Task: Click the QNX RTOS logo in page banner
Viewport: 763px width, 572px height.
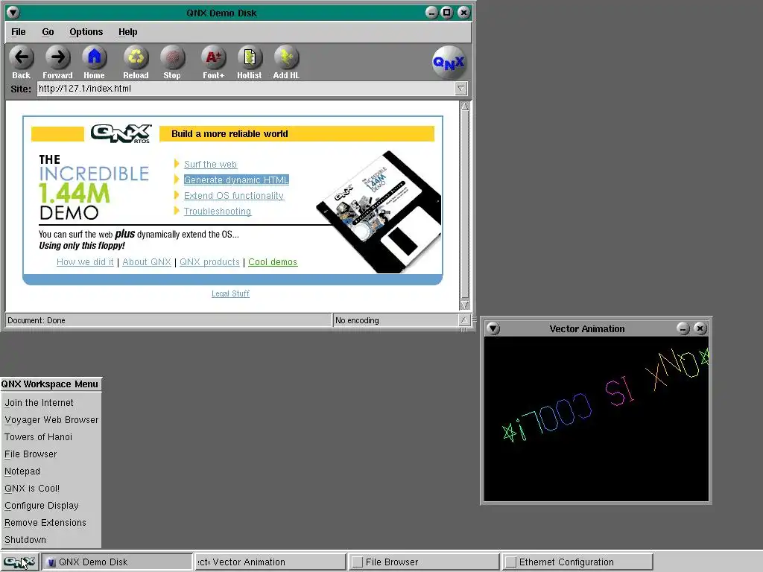Action: click(121, 133)
